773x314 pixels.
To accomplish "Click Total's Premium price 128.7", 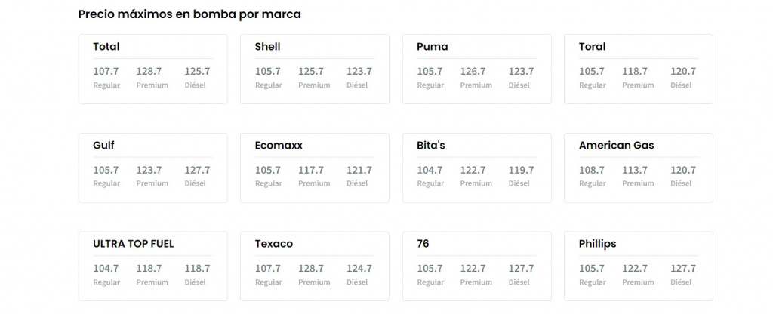I will (149, 72).
